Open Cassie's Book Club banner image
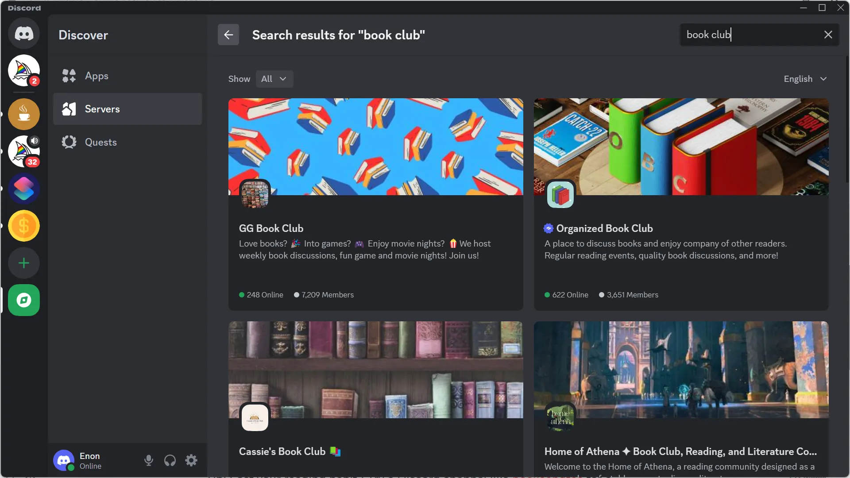The height and width of the screenshot is (478, 850). click(376, 370)
